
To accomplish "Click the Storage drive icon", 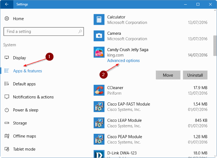I will coord(7,123).
